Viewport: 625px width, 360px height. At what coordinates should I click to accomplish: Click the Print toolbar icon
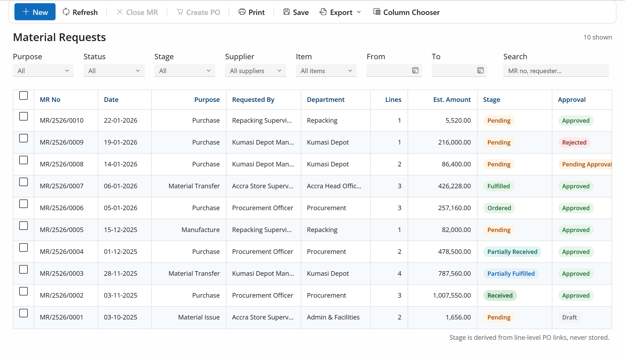click(x=242, y=12)
